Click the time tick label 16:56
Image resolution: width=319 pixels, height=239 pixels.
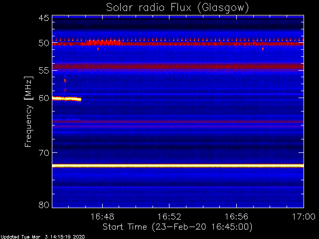click(x=236, y=217)
